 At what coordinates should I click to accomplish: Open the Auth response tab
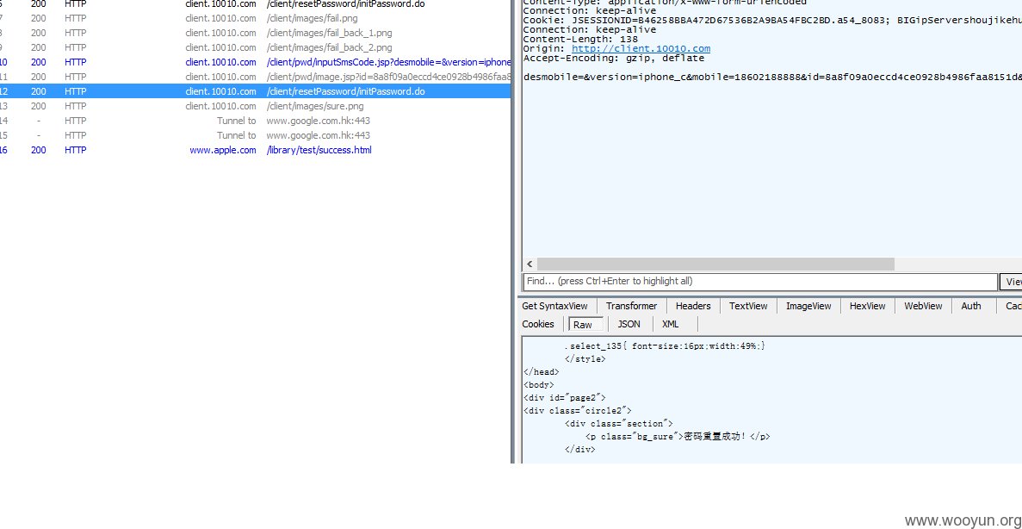click(x=970, y=306)
